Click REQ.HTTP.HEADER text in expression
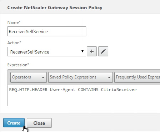Screen dimensions: 160x132 (28, 90)
